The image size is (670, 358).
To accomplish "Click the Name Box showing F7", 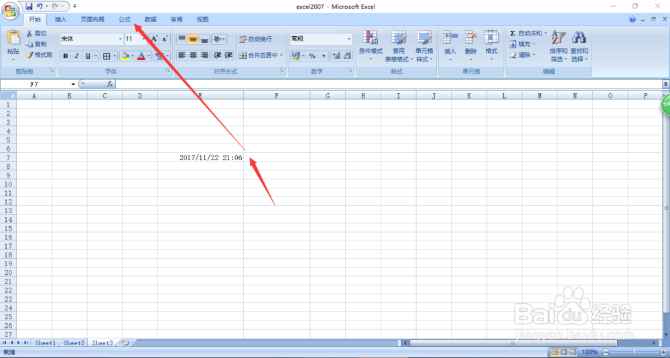I will tap(34, 84).
